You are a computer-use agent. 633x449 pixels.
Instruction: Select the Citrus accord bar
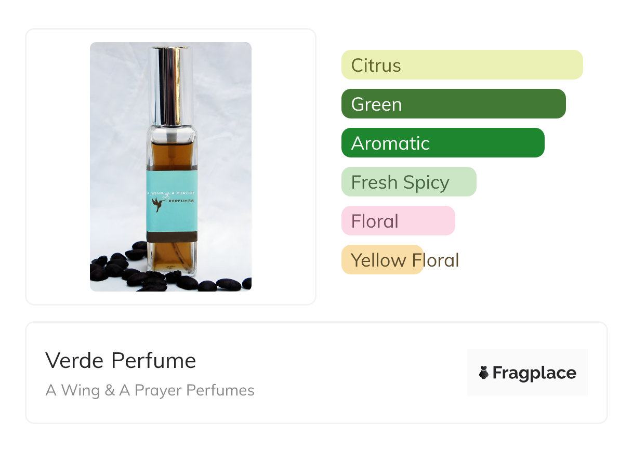coord(461,65)
